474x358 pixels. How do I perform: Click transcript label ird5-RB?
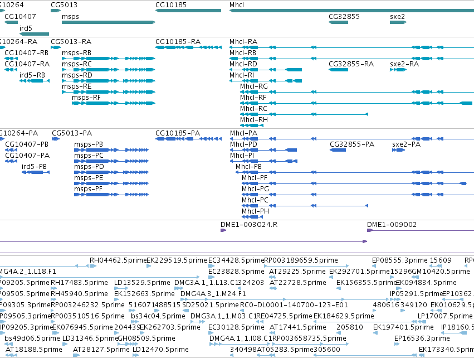pos(32,75)
